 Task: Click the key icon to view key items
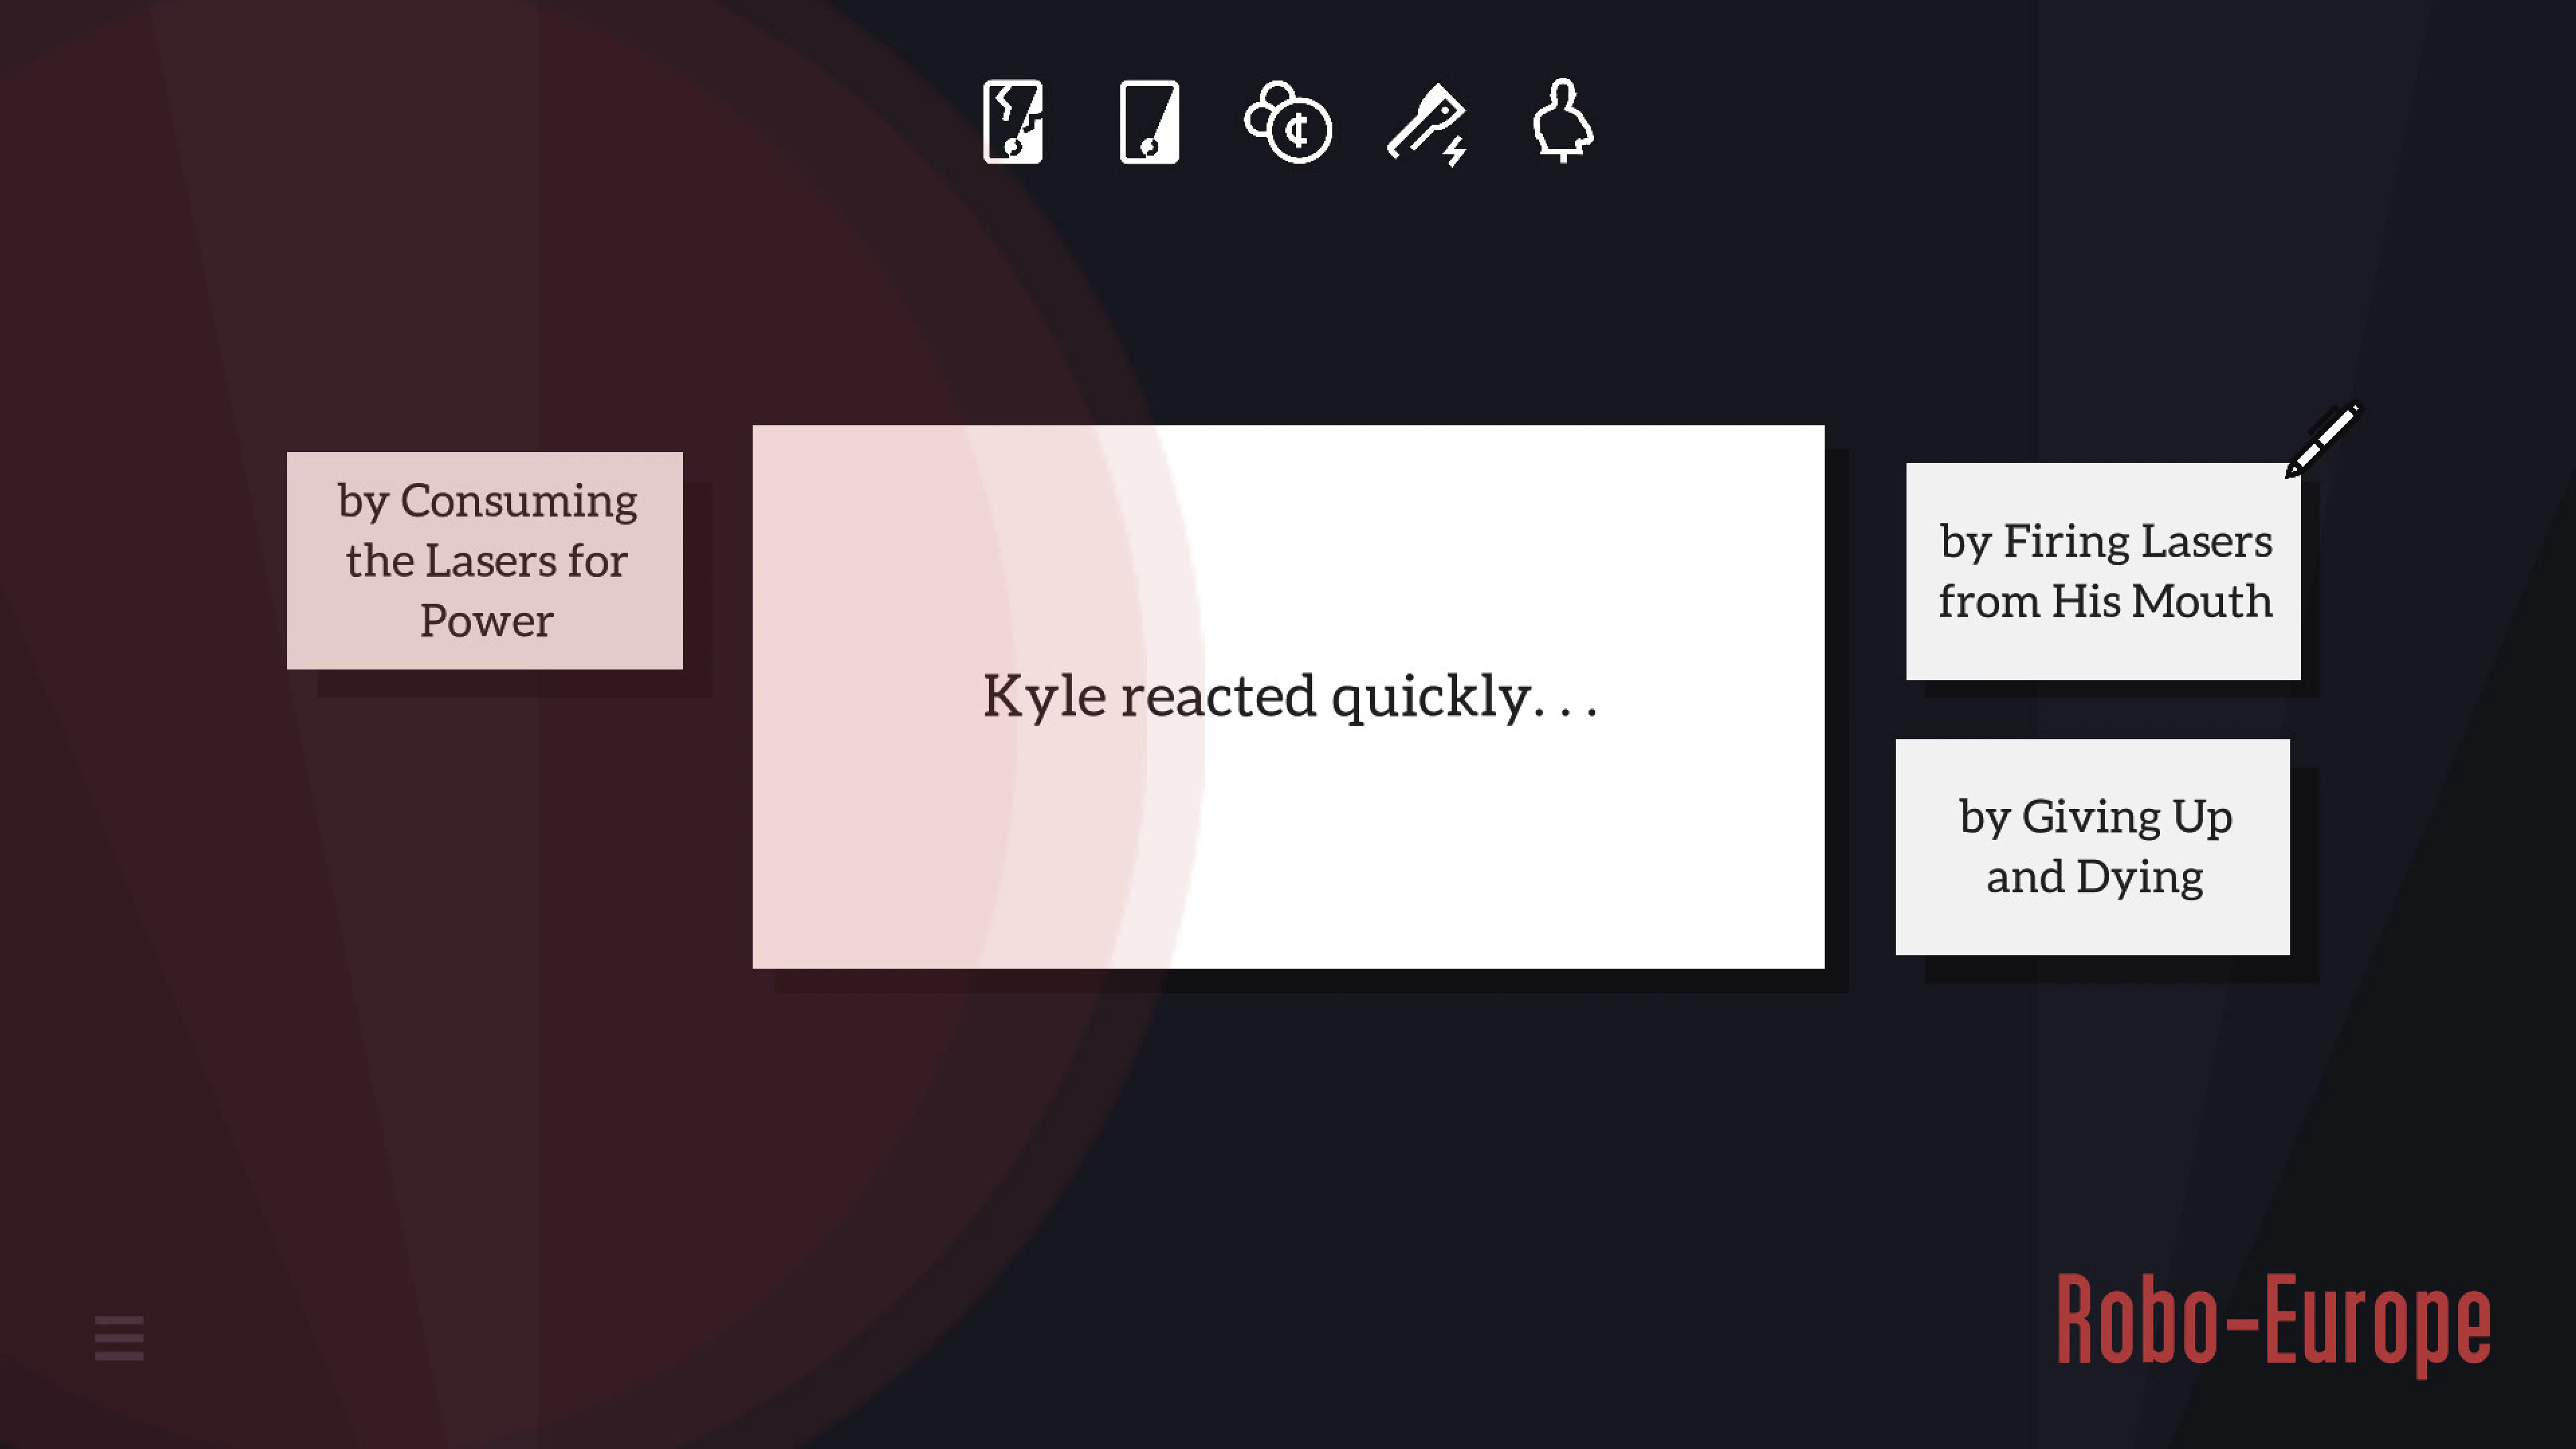point(1426,124)
